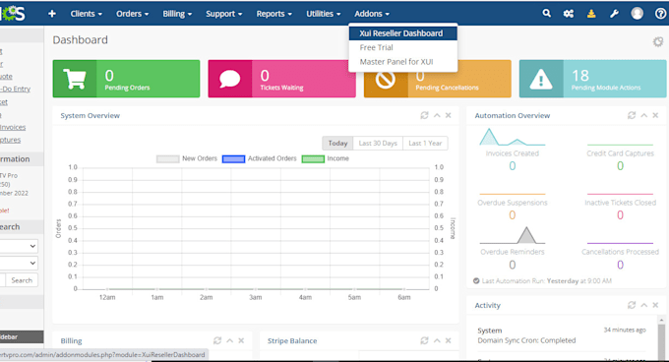Refresh the Automation Overview widget

632,115
